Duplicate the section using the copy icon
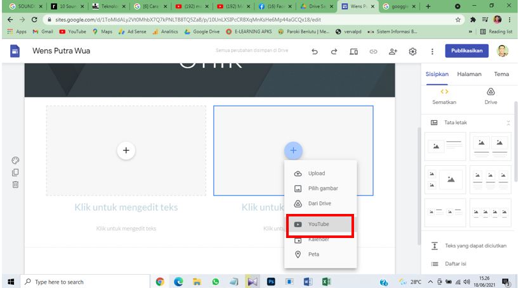The image size is (519, 288). (15, 172)
